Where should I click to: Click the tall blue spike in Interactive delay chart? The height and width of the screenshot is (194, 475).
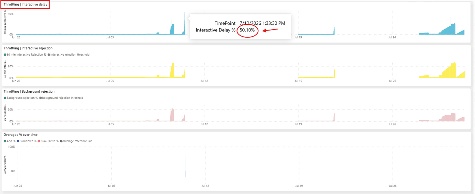(x=185, y=23)
